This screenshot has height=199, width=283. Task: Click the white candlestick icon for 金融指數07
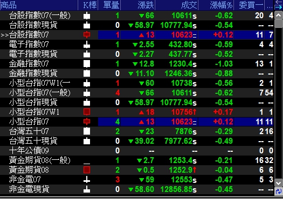[x=87, y=64]
